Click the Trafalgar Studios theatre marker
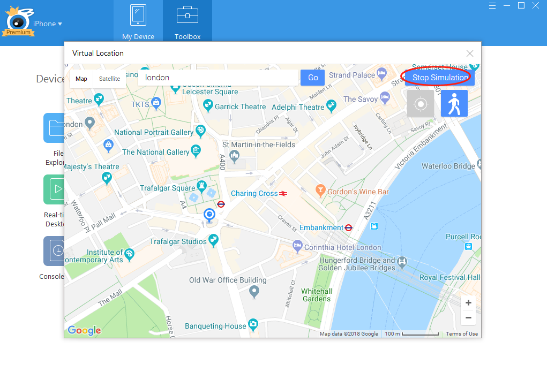This screenshot has height=380, width=547. click(213, 240)
